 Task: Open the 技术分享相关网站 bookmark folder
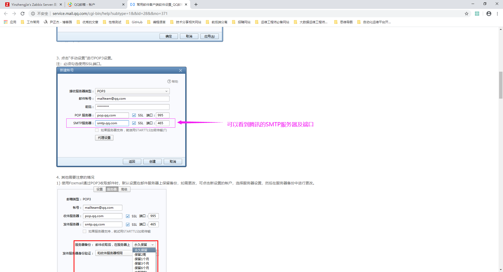[186, 22]
